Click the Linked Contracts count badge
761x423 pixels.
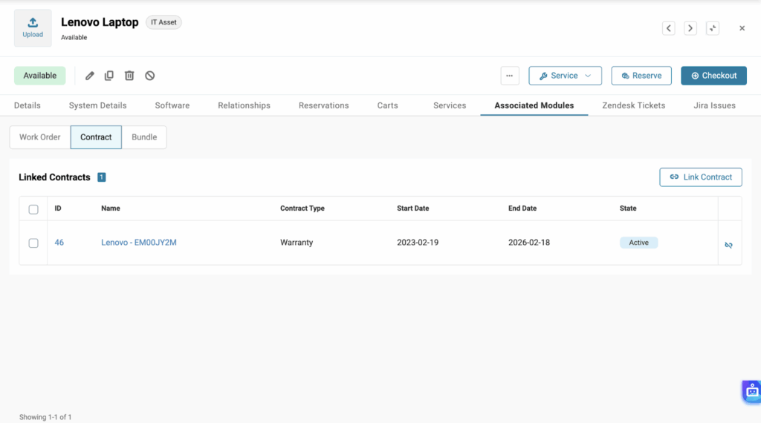coord(101,177)
